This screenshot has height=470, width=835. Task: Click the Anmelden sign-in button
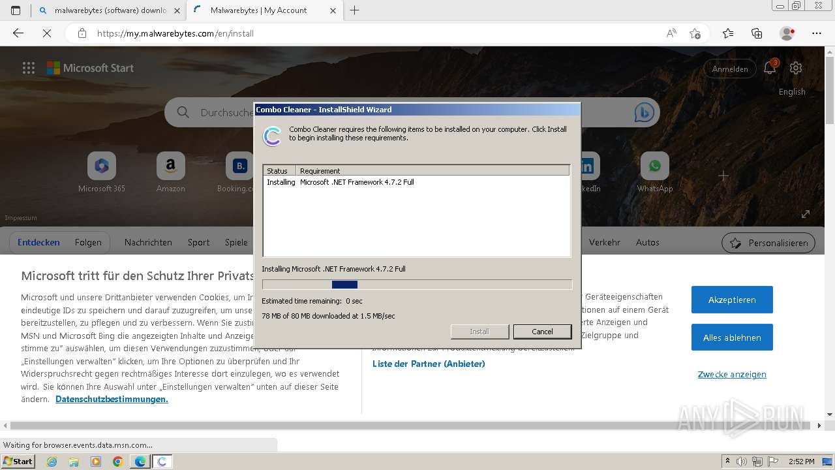pos(730,69)
